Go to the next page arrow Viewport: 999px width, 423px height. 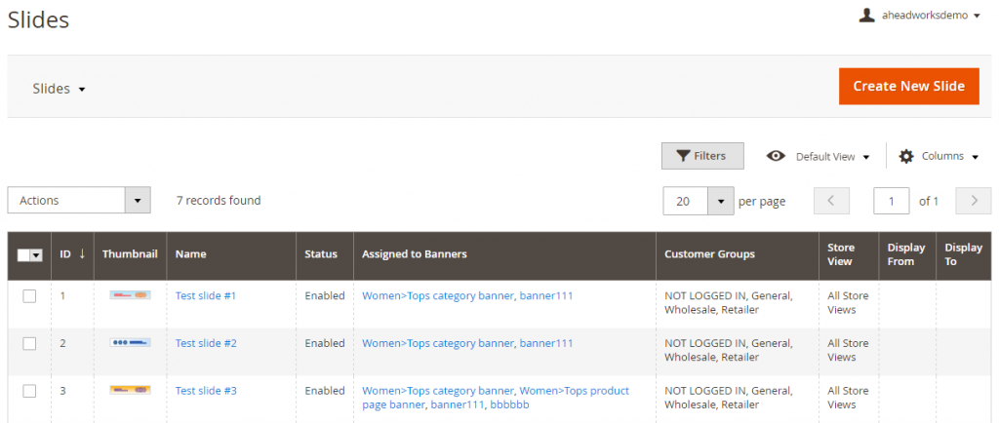coord(974,201)
